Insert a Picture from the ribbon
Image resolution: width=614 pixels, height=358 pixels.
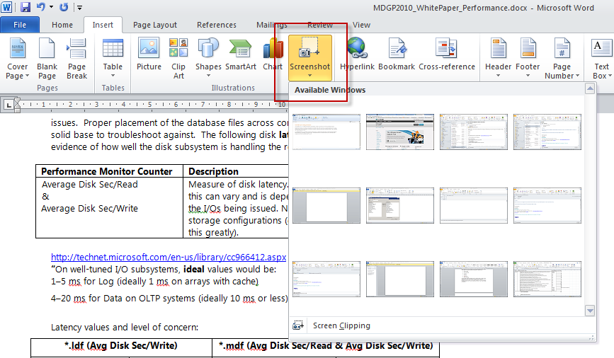click(149, 56)
